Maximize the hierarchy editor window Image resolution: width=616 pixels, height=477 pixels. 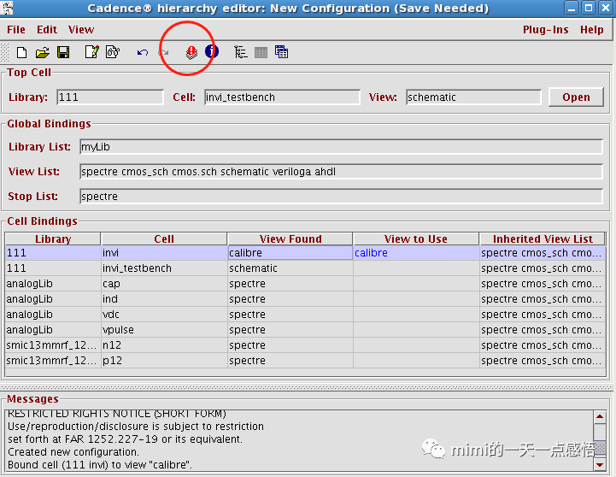click(x=589, y=8)
